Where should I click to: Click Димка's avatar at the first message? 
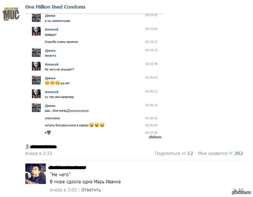36,18
